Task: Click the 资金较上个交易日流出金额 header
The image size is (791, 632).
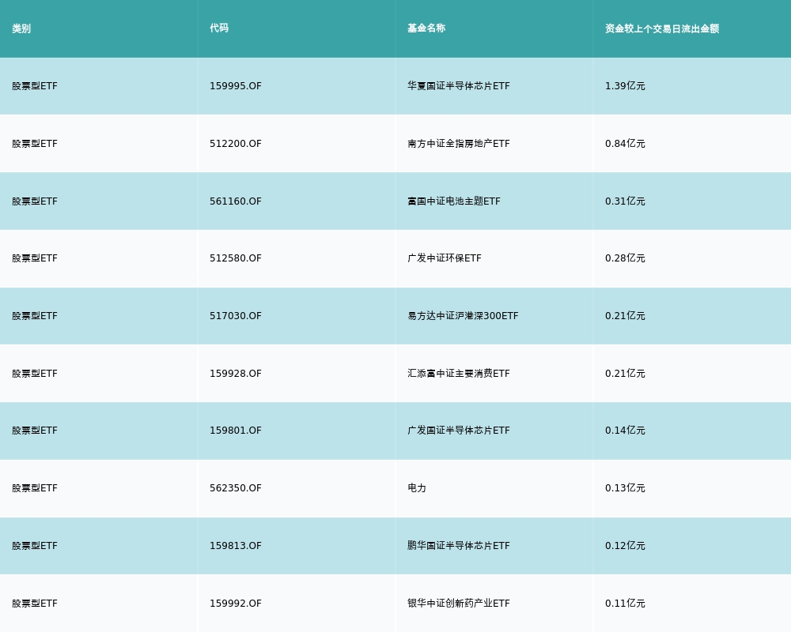Action: [662, 28]
